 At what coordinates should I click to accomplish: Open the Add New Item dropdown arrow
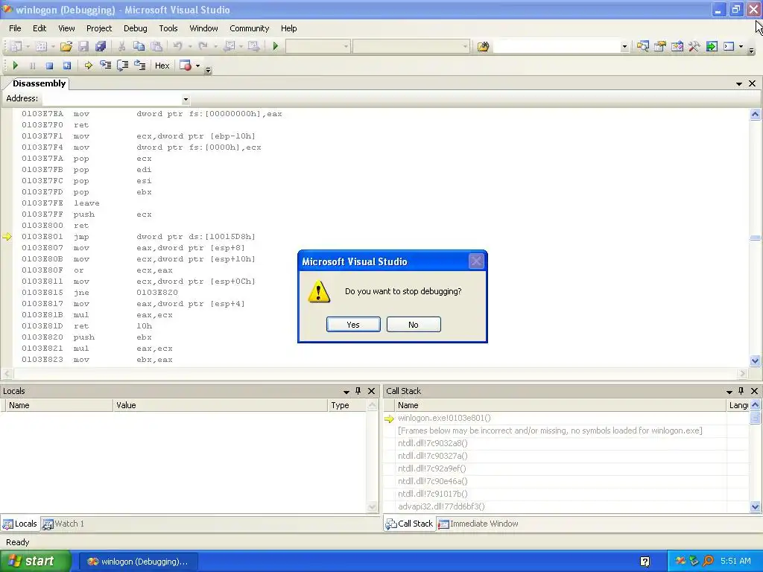tap(53, 47)
